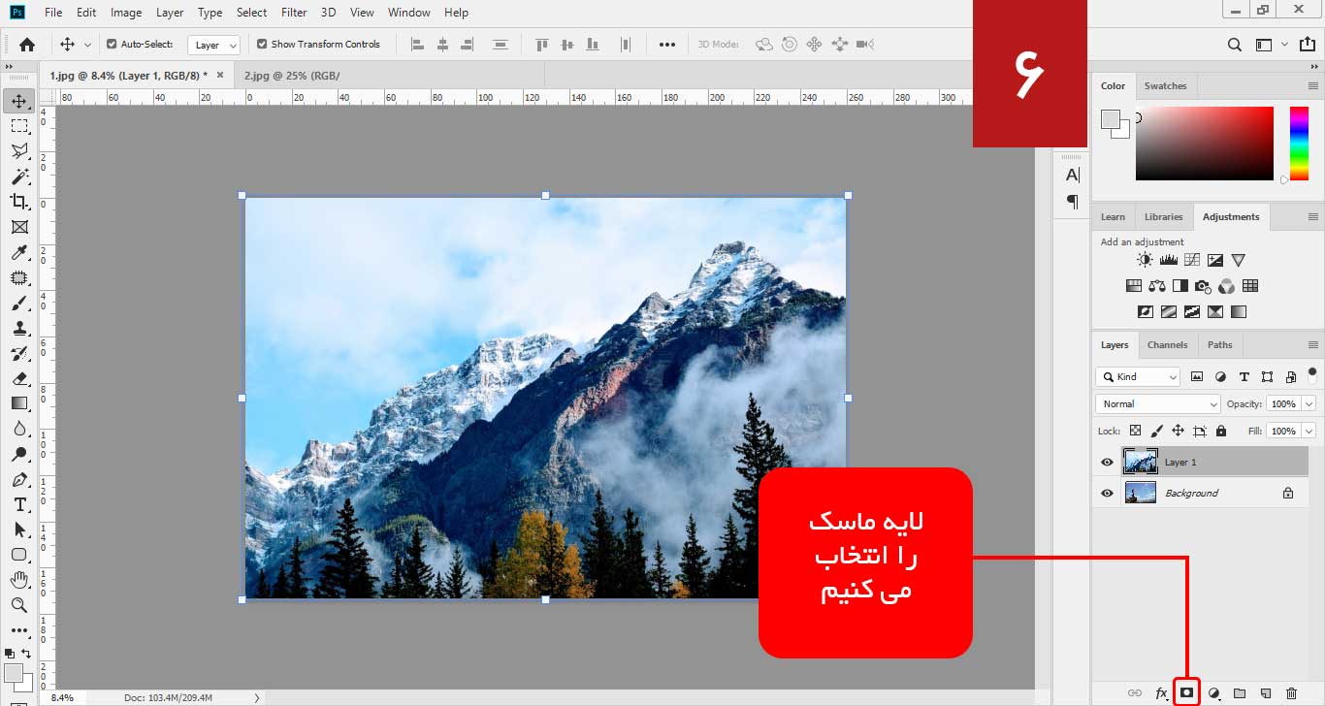The image size is (1325, 706).
Task: Select the Path Selection tool
Action: (x=19, y=529)
